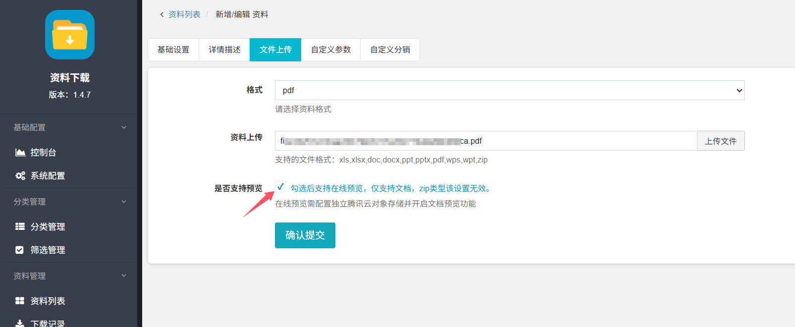Click the 下载记录 download icon
The height and width of the screenshot is (327, 795).
[20, 323]
